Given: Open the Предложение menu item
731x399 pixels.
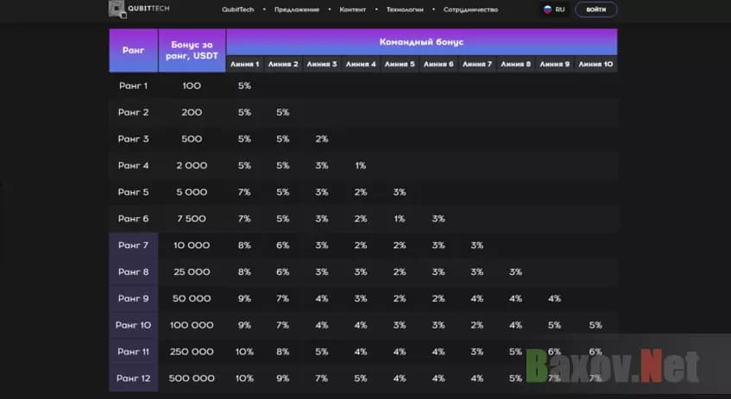Looking at the screenshot, I should 296,9.
